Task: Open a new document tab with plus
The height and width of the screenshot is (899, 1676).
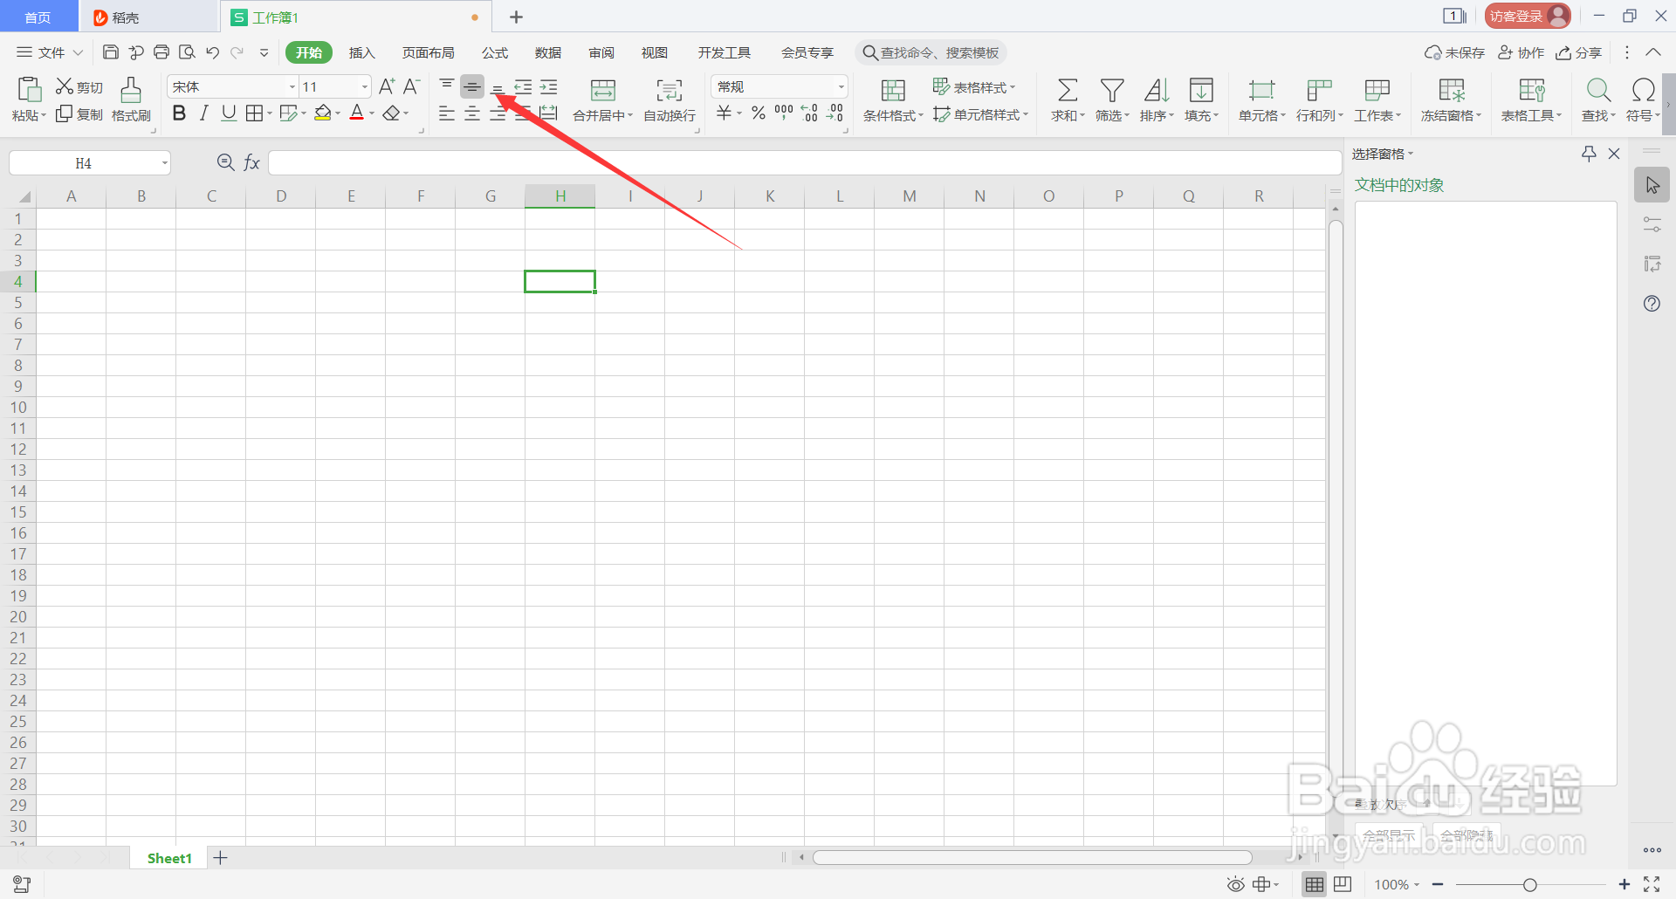Action: click(x=516, y=17)
